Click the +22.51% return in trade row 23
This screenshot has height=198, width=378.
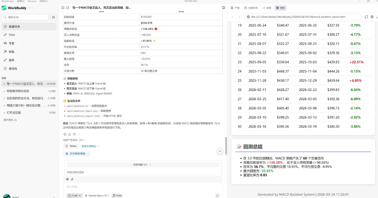[356, 62]
